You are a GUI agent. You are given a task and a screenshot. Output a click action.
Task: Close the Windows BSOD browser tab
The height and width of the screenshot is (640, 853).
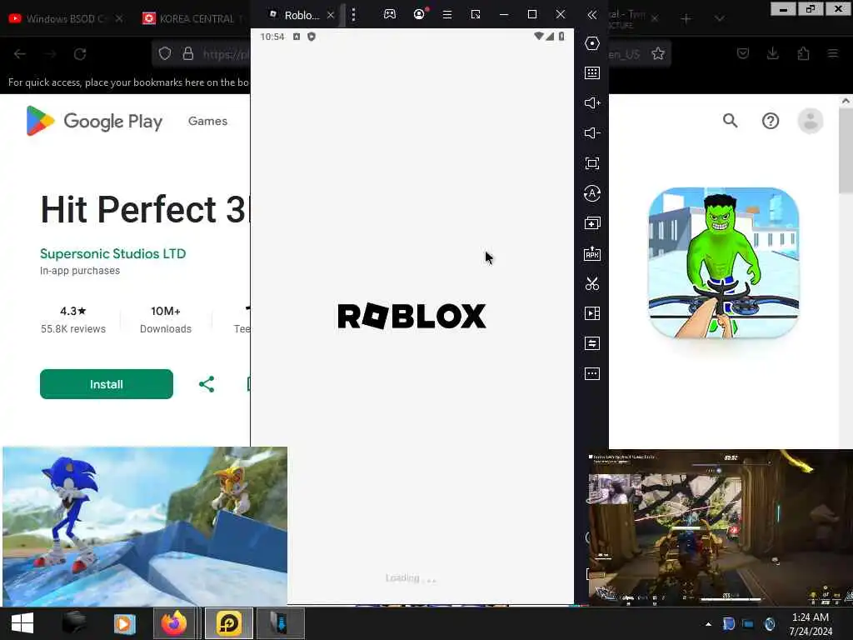pyautogui.click(x=118, y=18)
